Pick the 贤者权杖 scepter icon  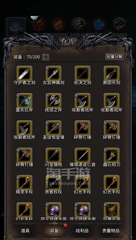[x=53, y=183]
